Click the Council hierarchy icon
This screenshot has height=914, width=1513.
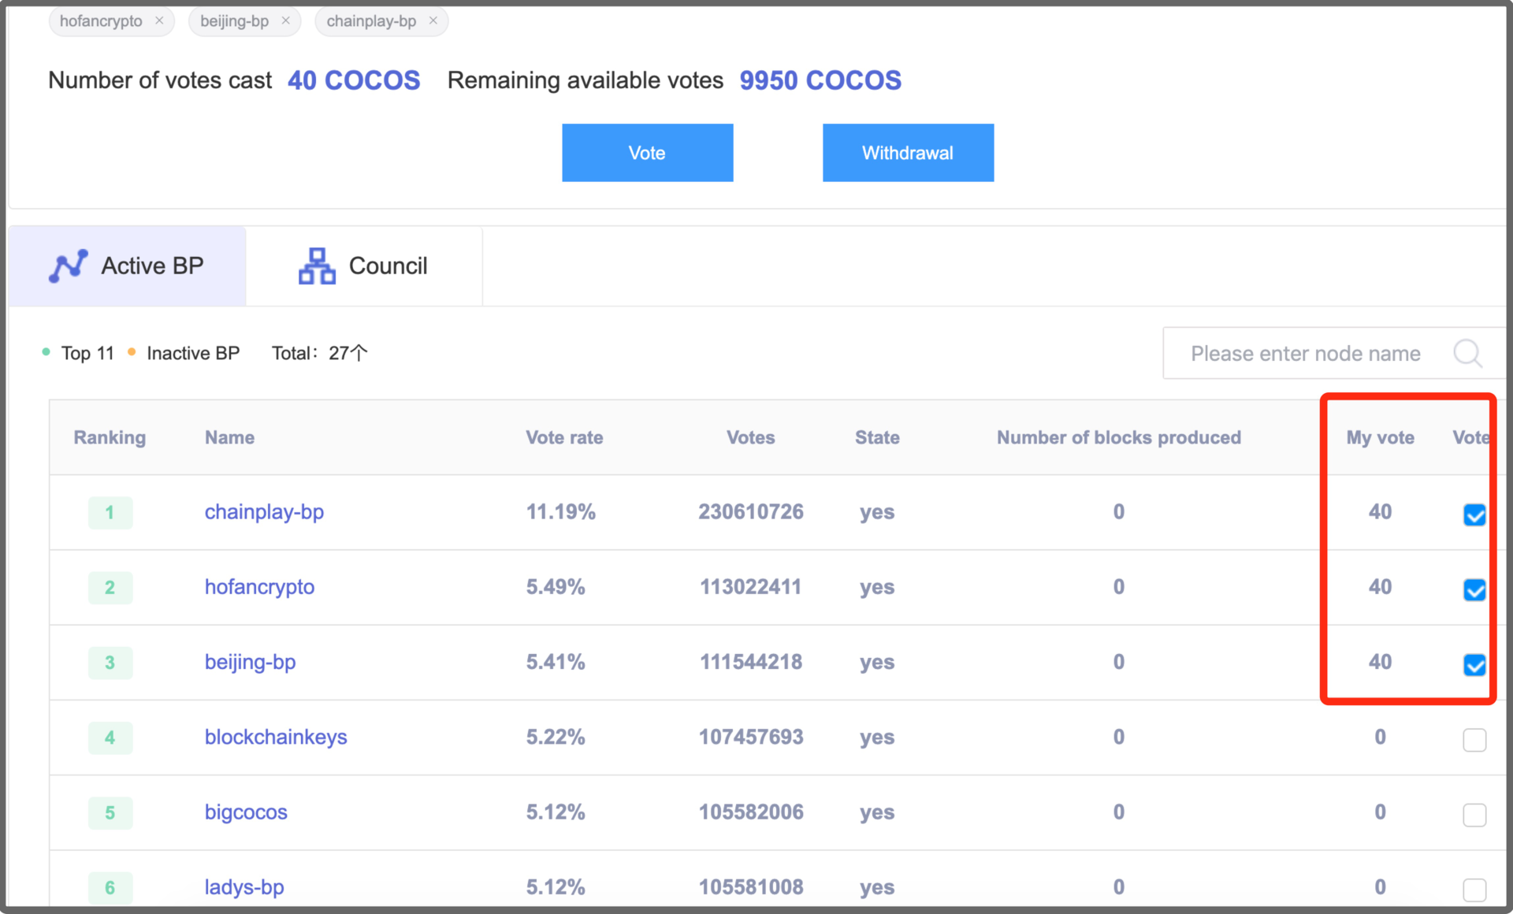(x=317, y=266)
